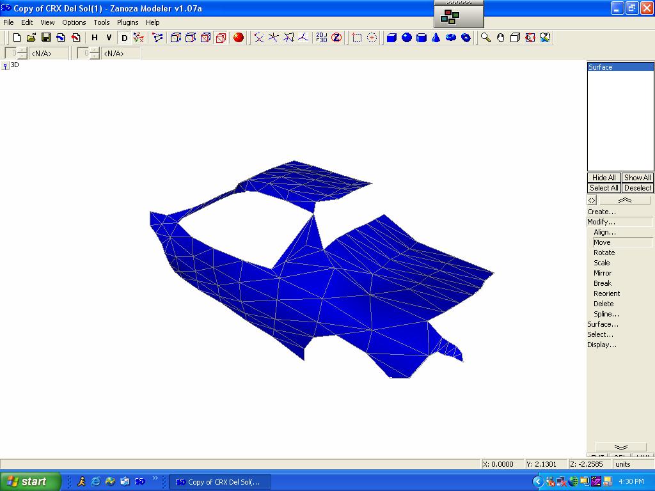Toggle the D axis button

pos(124,38)
